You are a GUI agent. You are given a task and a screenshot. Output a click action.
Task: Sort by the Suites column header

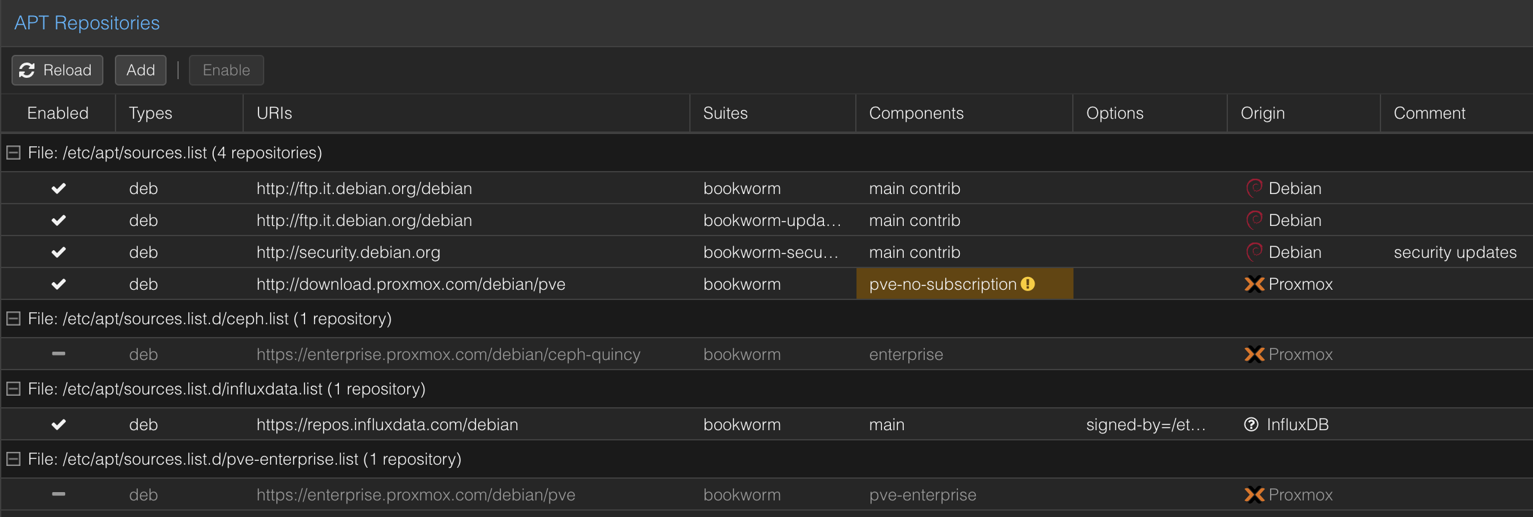(x=773, y=113)
